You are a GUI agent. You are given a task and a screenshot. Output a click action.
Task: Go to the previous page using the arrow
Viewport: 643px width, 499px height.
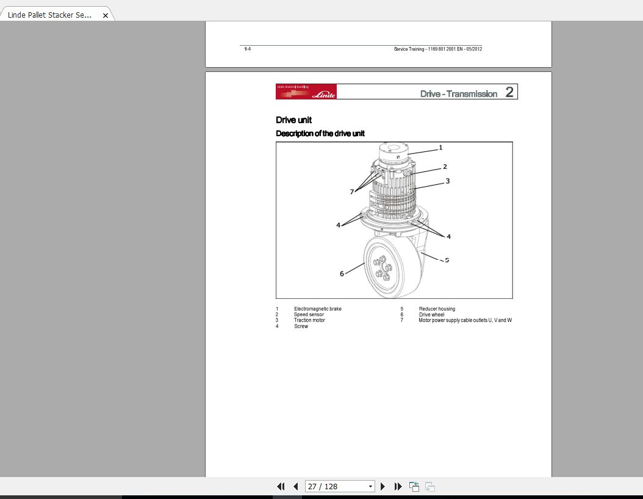point(295,486)
